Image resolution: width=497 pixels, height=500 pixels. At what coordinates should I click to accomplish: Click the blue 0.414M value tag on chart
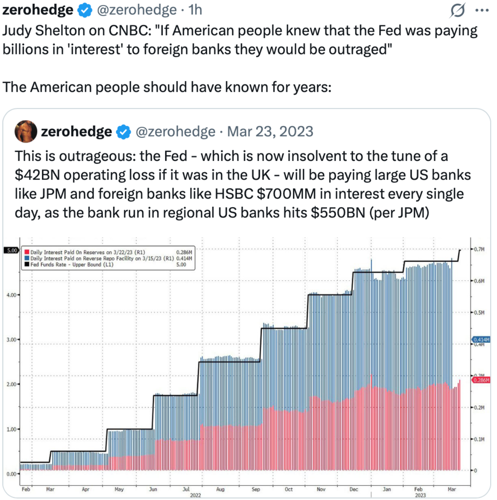pyautogui.click(x=481, y=340)
